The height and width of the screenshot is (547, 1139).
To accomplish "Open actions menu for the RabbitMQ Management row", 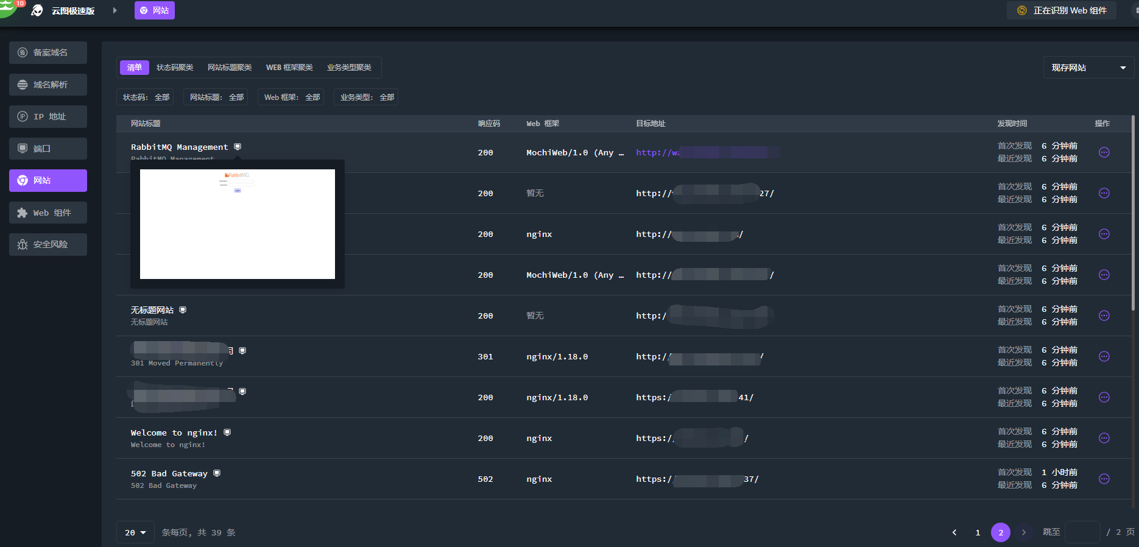I will pos(1104,152).
